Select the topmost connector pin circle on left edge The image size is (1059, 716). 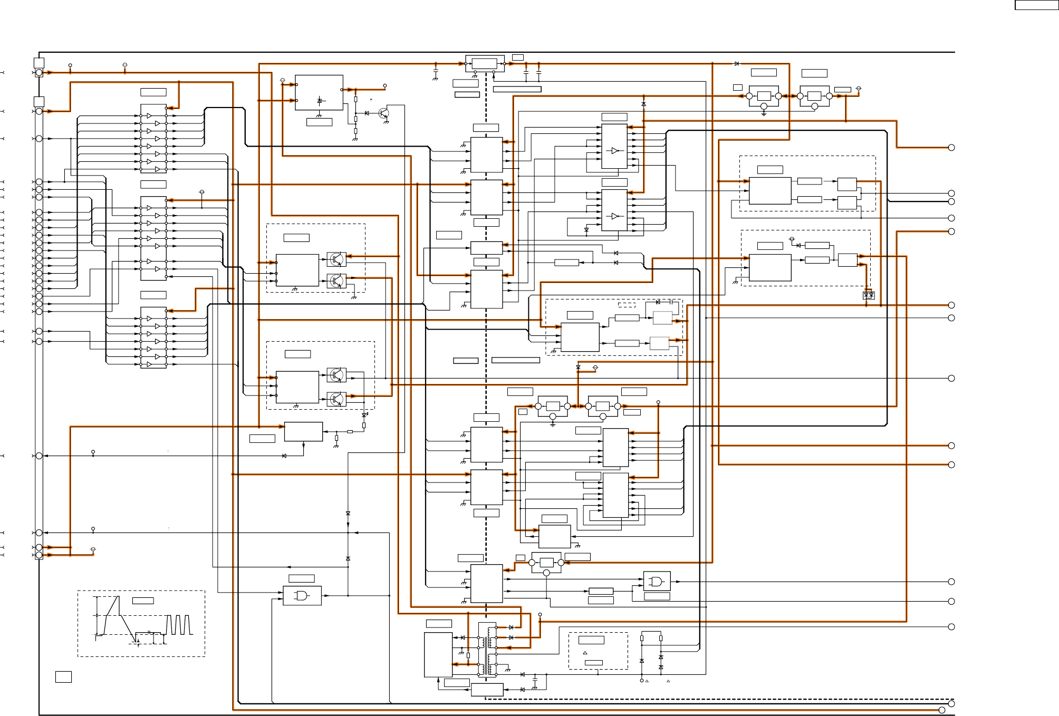click(39, 72)
